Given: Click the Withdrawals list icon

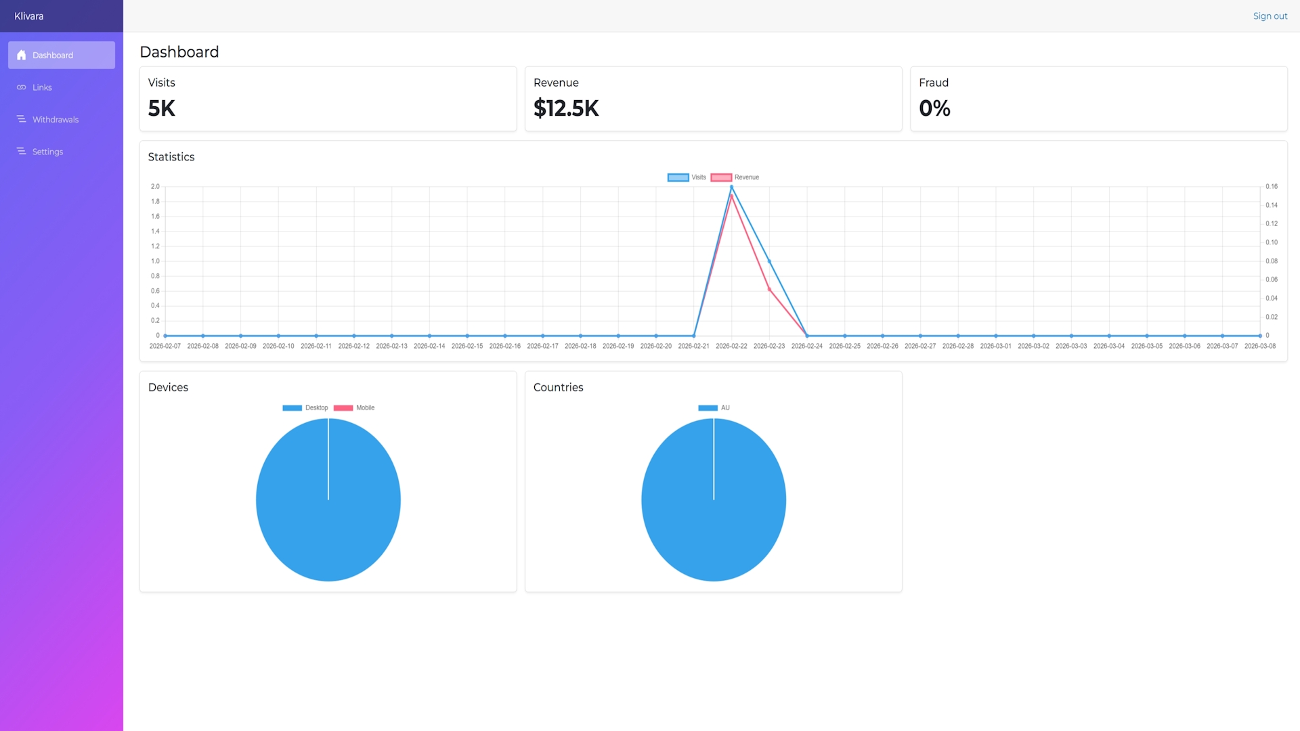Looking at the screenshot, I should (22, 119).
